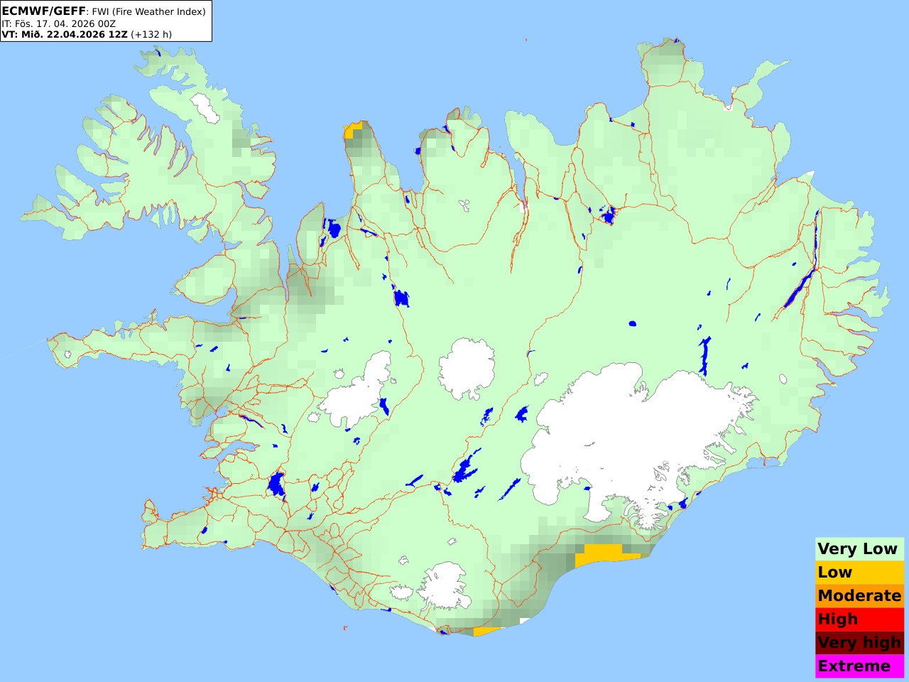Click the Very high legend swatch

click(859, 643)
